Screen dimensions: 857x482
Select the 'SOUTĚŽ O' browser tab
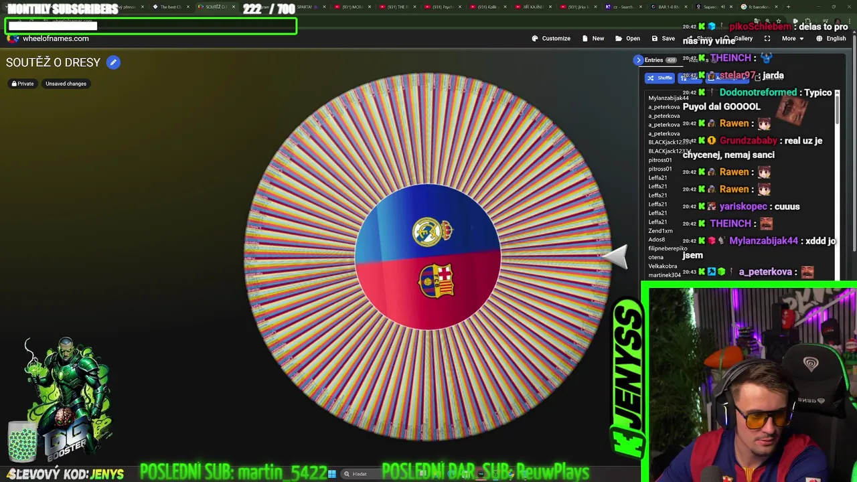click(x=216, y=7)
